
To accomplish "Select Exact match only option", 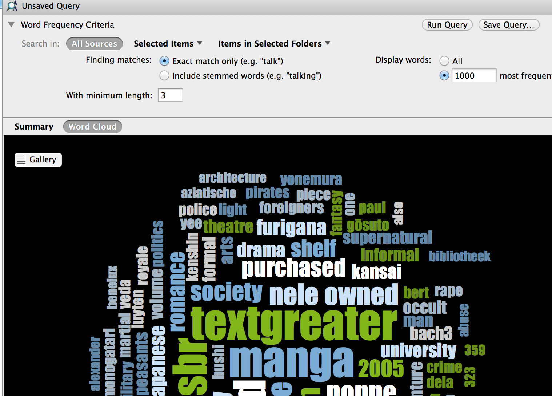I will (x=164, y=61).
